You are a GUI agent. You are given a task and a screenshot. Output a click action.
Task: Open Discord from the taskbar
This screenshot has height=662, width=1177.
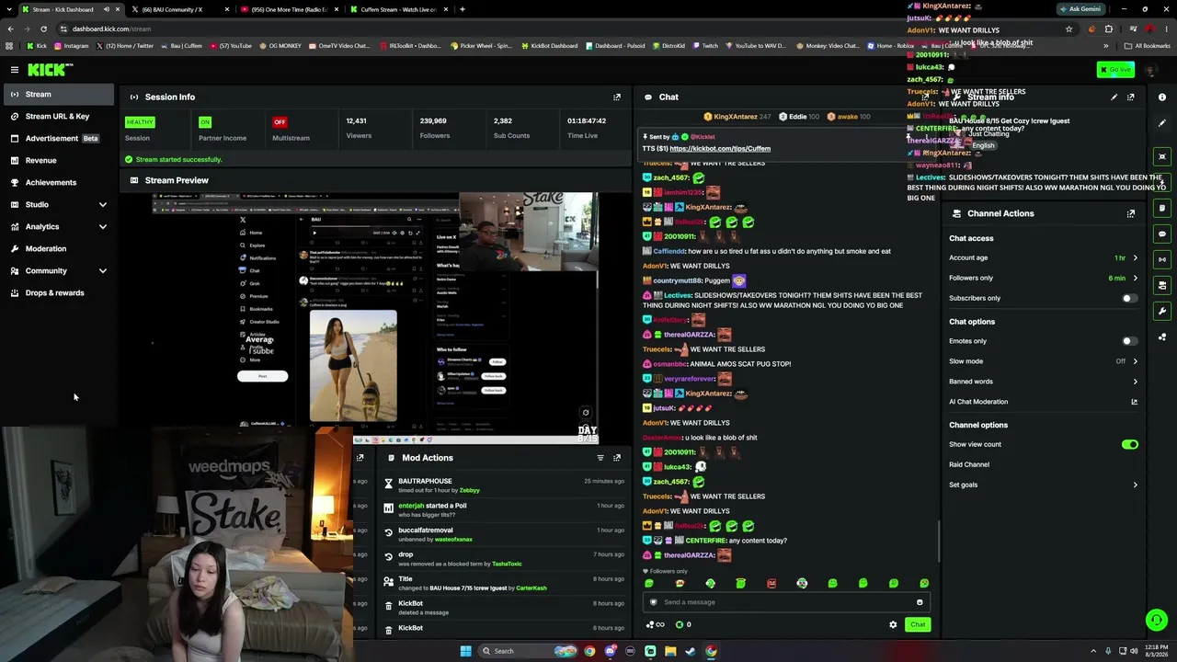610,651
